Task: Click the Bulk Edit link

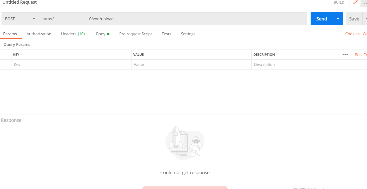Action: click(361, 55)
